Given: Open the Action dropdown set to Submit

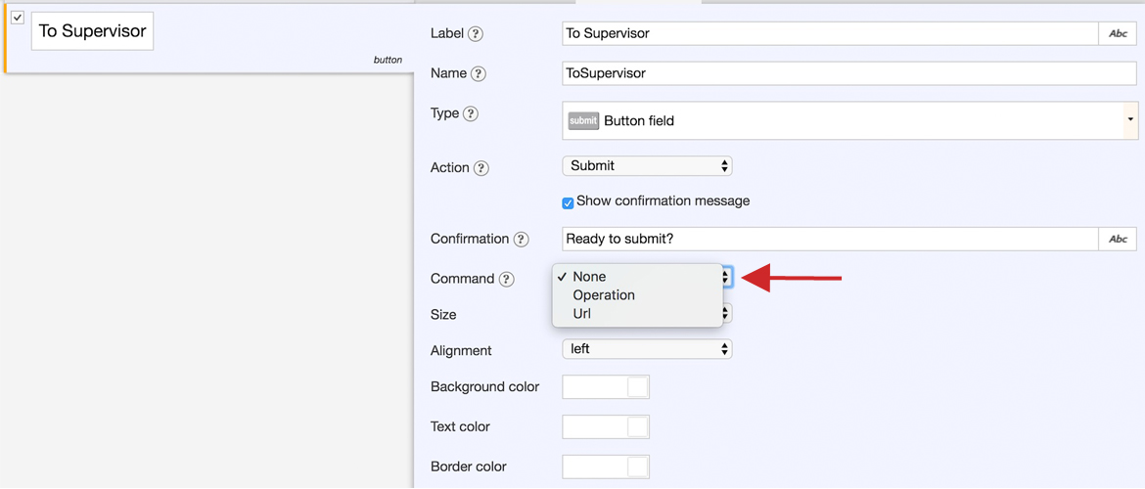Looking at the screenshot, I should coord(647,166).
